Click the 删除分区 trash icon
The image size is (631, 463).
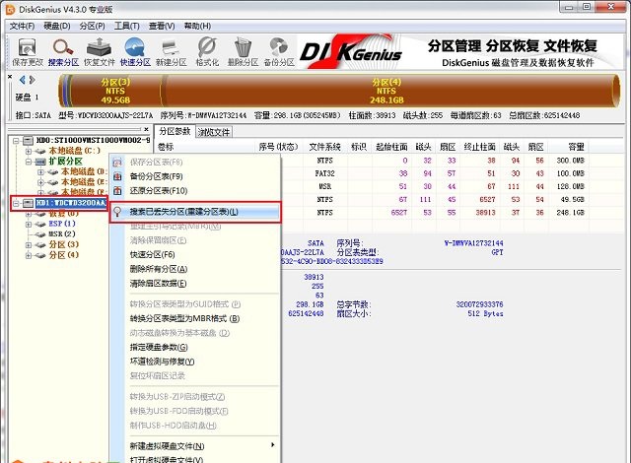pyautogui.click(x=243, y=52)
